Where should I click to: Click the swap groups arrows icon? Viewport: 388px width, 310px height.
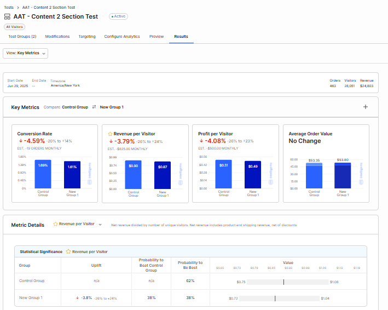pos(94,107)
